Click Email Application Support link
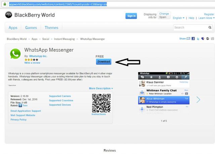Image resolution: width=215 pixels, height=154 pixels. (26, 111)
